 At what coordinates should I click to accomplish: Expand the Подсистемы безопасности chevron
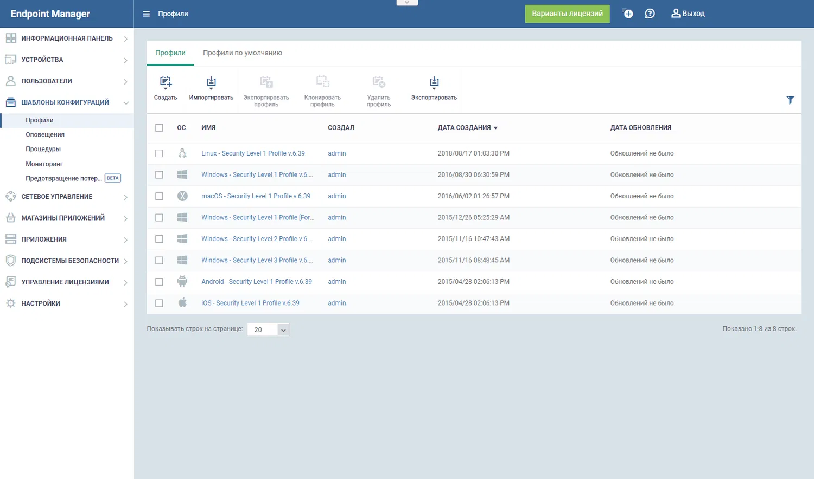(x=125, y=261)
